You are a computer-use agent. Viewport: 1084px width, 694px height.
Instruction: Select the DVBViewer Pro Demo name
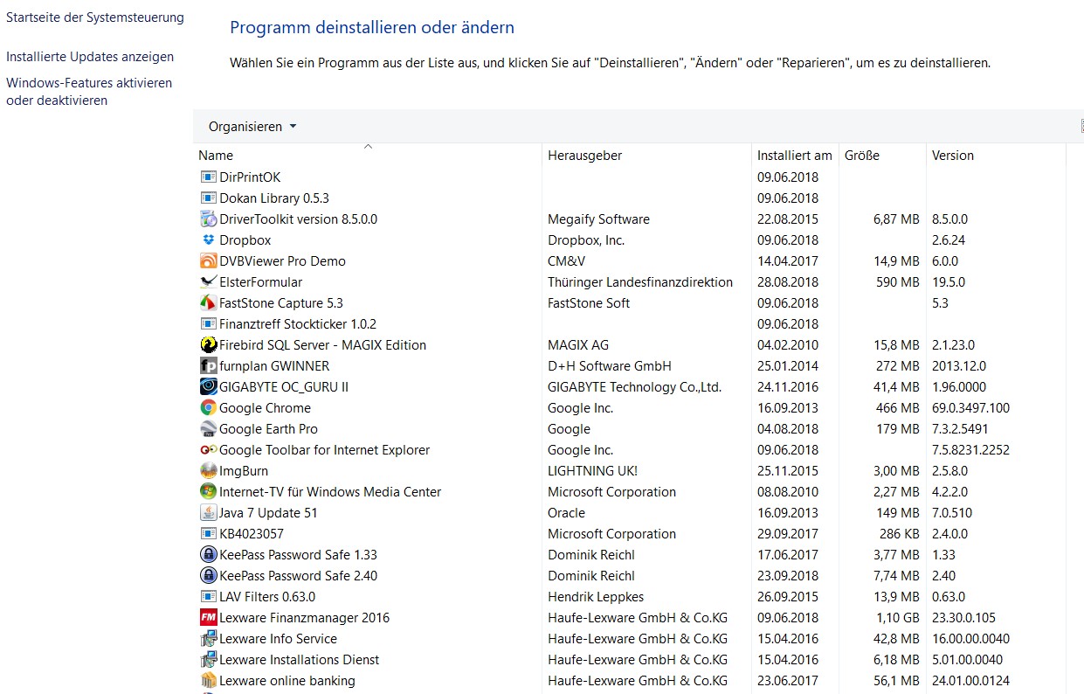[282, 261]
